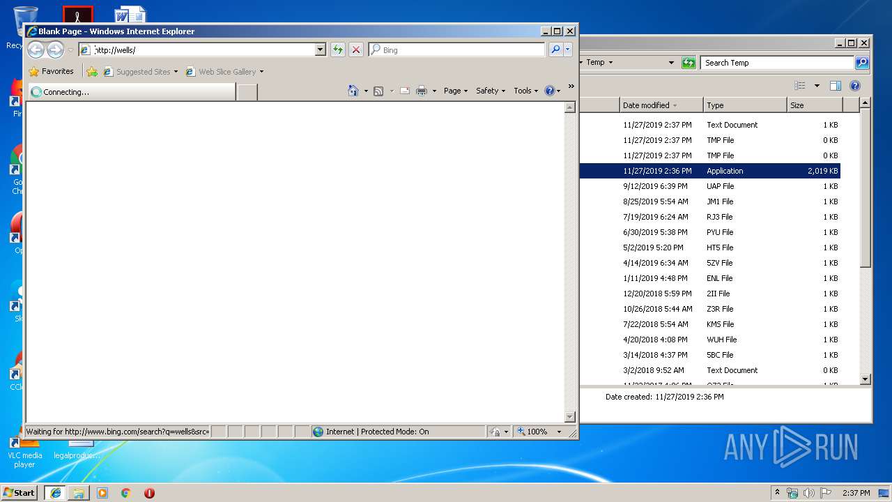This screenshot has width=892, height=502.
Task: Expand the Home button dropdown arrow
Action: [x=366, y=91]
